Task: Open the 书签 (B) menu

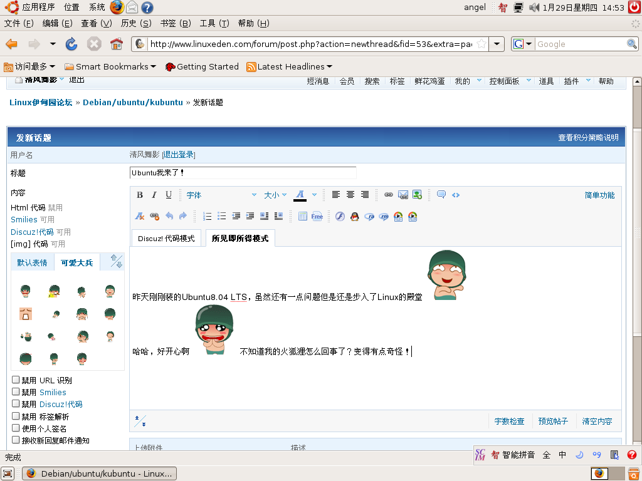Action: pyautogui.click(x=176, y=23)
